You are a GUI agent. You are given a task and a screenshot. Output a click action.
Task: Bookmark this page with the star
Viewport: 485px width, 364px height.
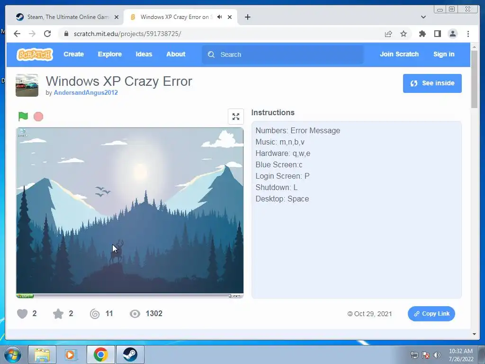tap(404, 34)
